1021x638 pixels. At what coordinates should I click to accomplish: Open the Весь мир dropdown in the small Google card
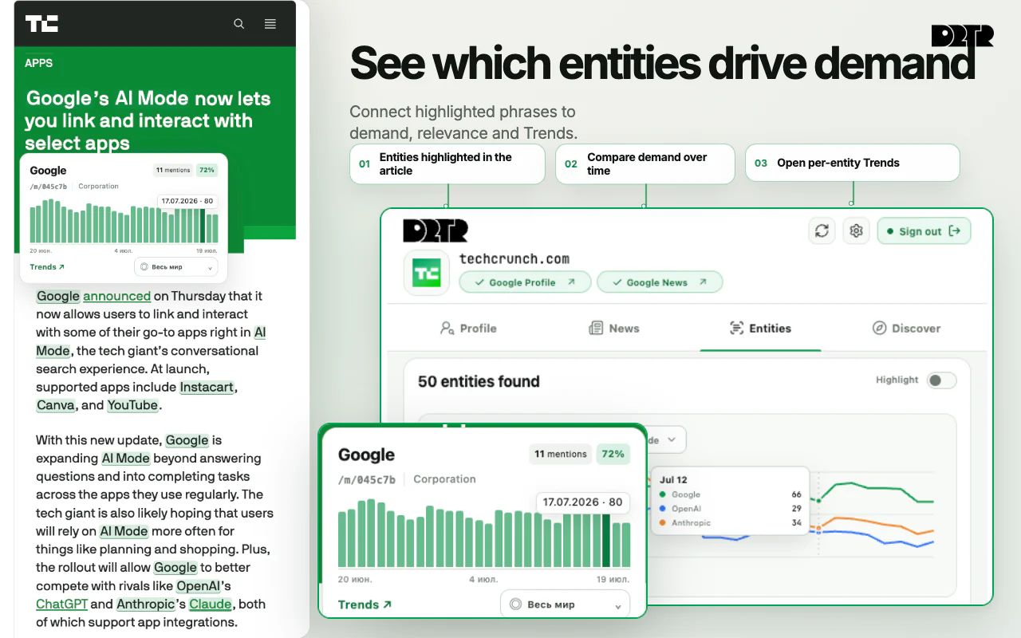coord(176,267)
